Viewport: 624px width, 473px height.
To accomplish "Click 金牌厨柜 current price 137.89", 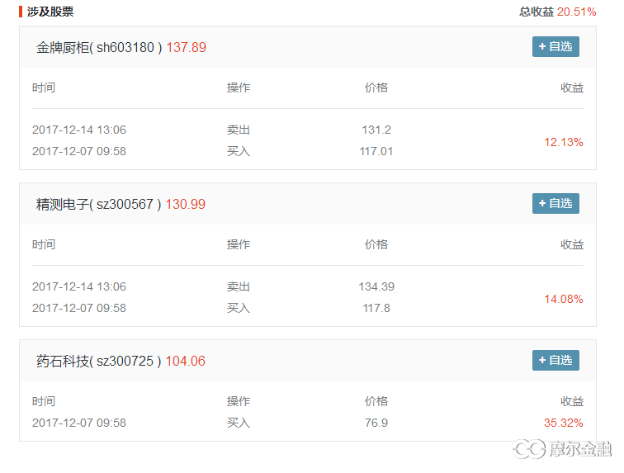I will [x=187, y=47].
